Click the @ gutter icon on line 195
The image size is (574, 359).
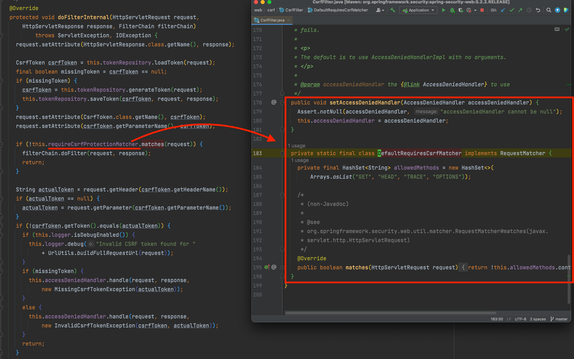coord(274,267)
